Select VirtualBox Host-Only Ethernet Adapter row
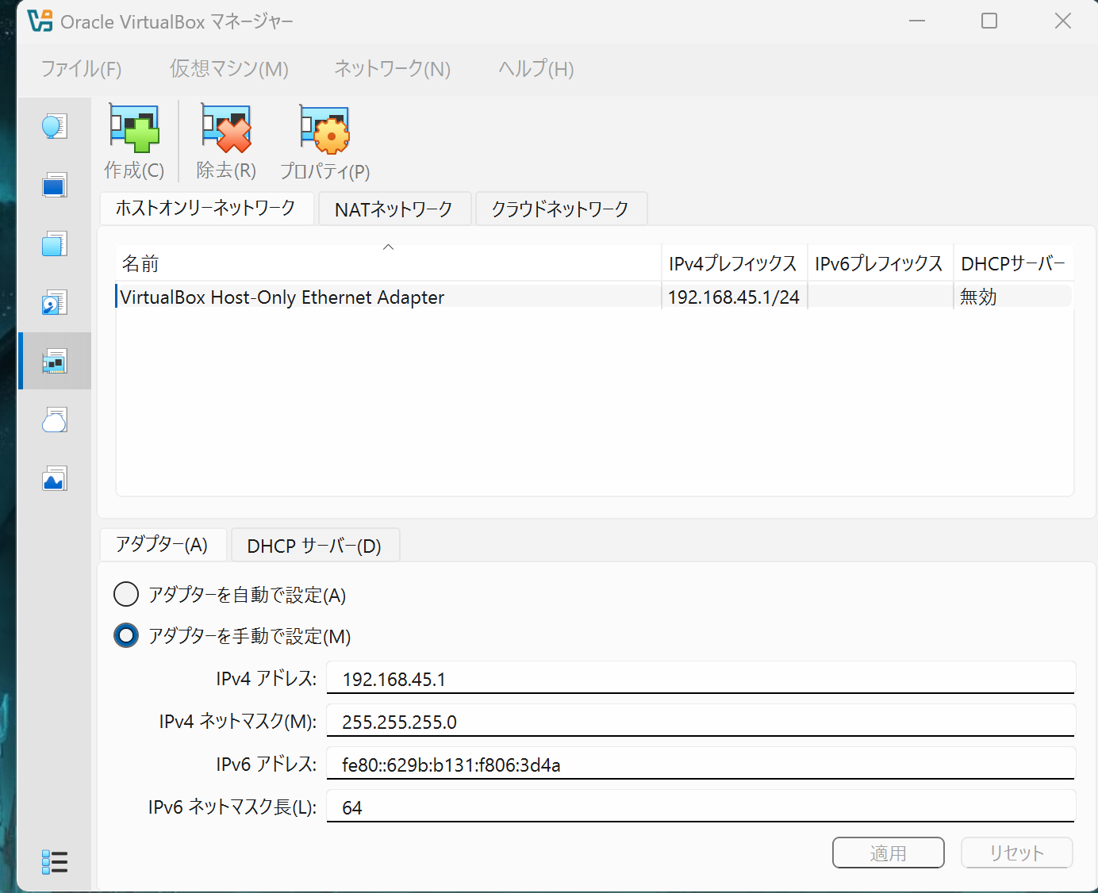The width and height of the screenshot is (1098, 893). click(594, 297)
